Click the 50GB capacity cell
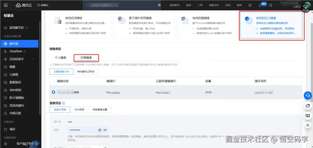Image resolution: width=313 pixels, height=148 pixels. click(x=208, y=92)
